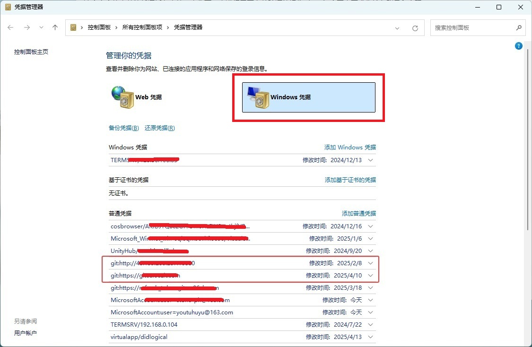Open the 控制面板主页 link
Viewport: 532px width, 347px height.
coord(31,52)
